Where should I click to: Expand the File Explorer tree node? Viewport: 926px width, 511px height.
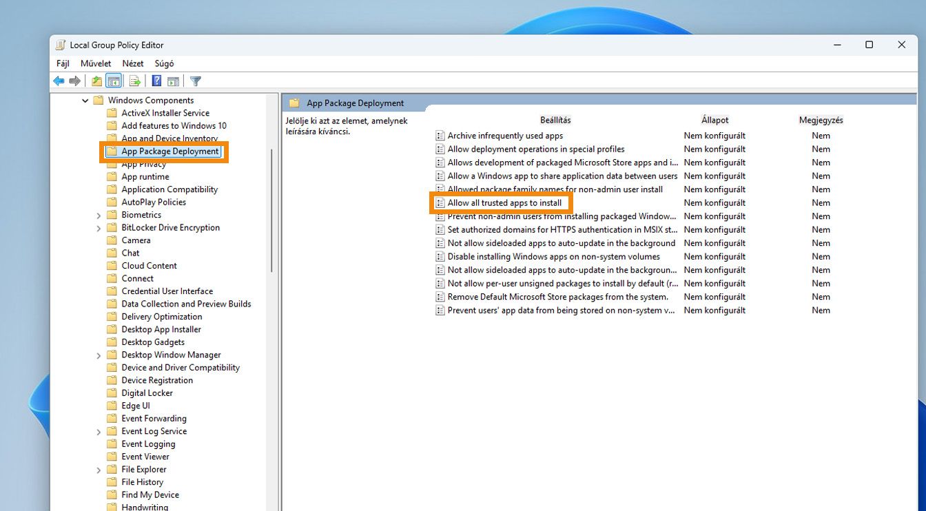coord(99,470)
